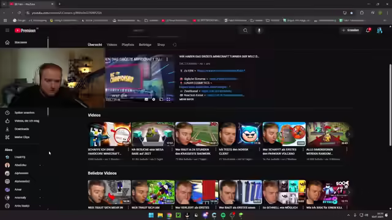The width and height of the screenshot is (392, 220).
Task: Open options menu for 'ALLE DIMENSIONEN WERDEN RANDOM'
Action: click(x=347, y=149)
